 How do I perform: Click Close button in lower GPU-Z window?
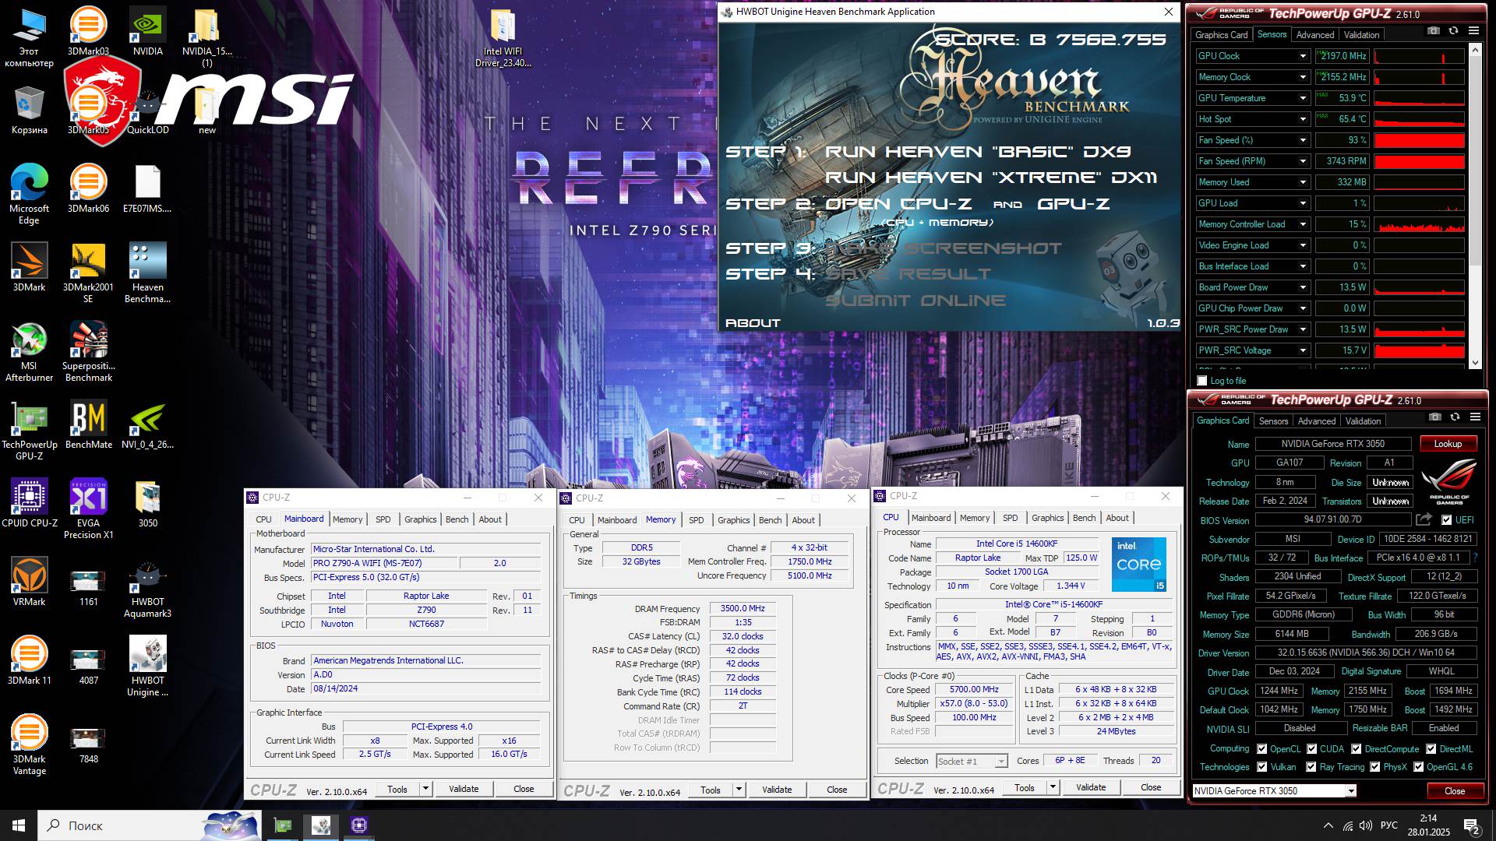pyautogui.click(x=1455, y=790)
